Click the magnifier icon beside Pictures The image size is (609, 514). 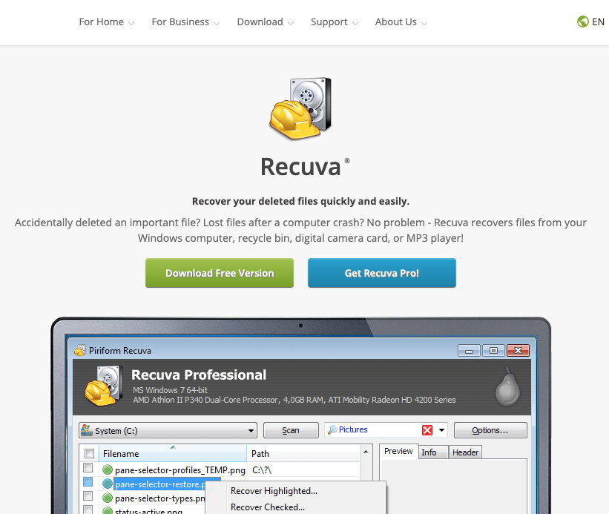coord(332,429)
